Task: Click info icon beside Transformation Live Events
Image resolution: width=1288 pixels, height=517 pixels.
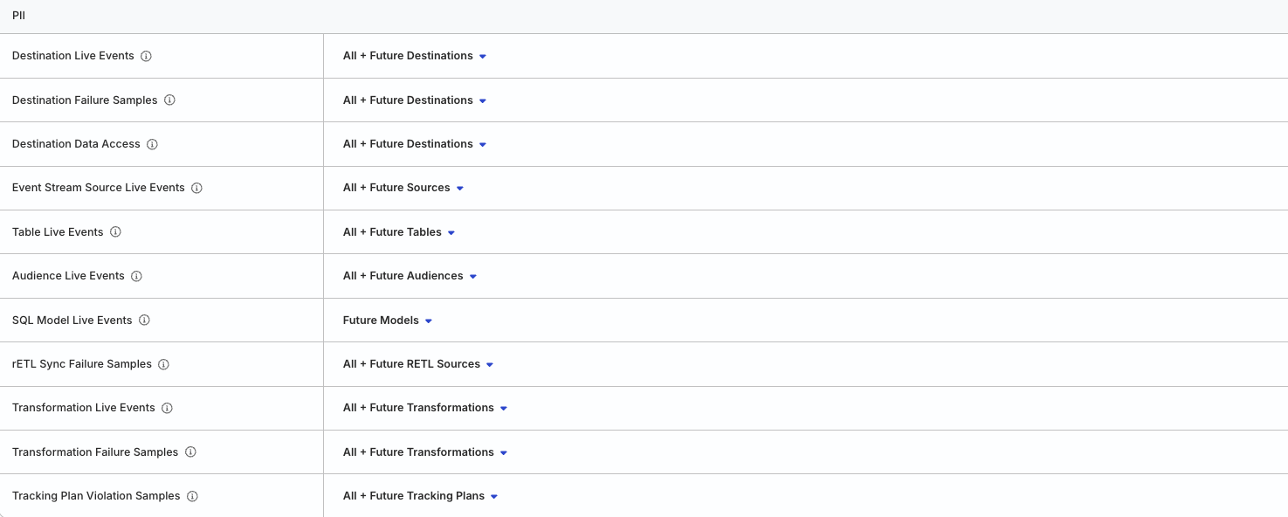Action: 167,408
